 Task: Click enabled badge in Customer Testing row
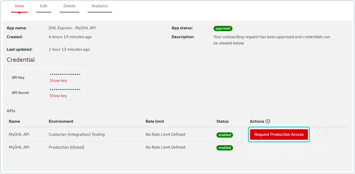pyautogui.click(x=225, y=135)
